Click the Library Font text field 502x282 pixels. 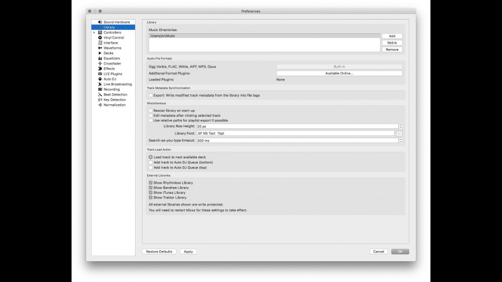(x=295, y=133)
